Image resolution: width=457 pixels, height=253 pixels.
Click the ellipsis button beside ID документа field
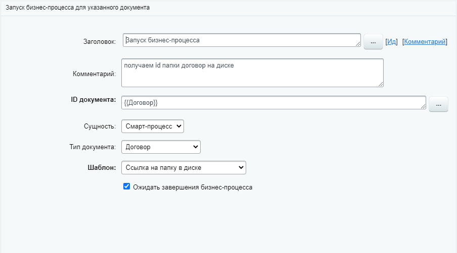pyautogui.click(x=438, y=104)
